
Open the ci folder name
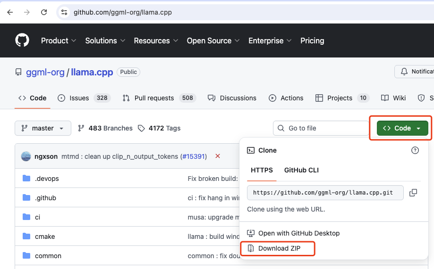coord(37,217)
